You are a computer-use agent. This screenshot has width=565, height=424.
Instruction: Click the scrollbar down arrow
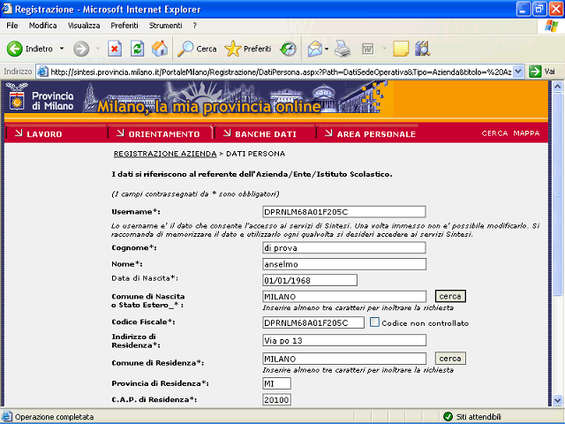[x=557, y=400]
